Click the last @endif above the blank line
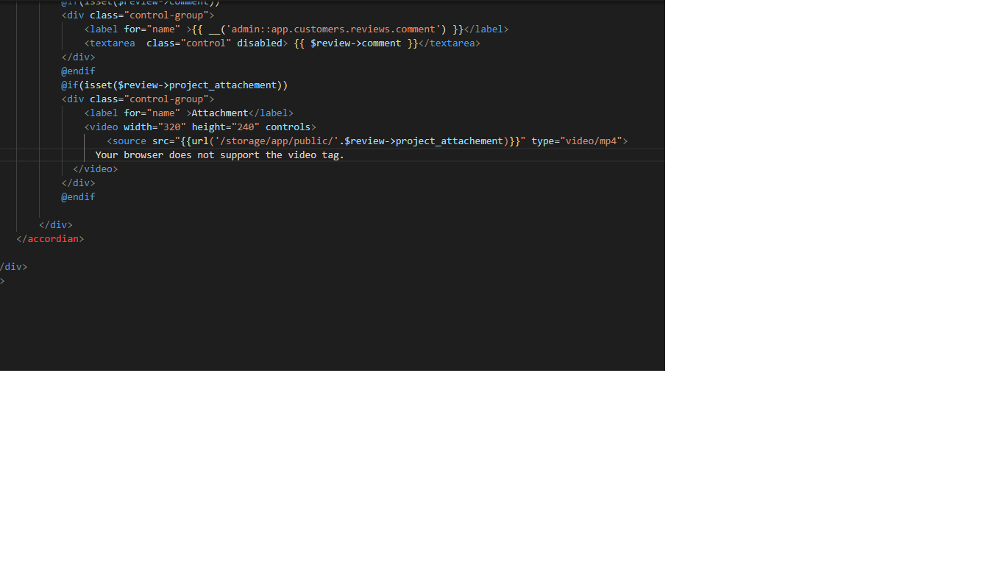The width and height of the screenshot is (1005, 565). (79, 197)
